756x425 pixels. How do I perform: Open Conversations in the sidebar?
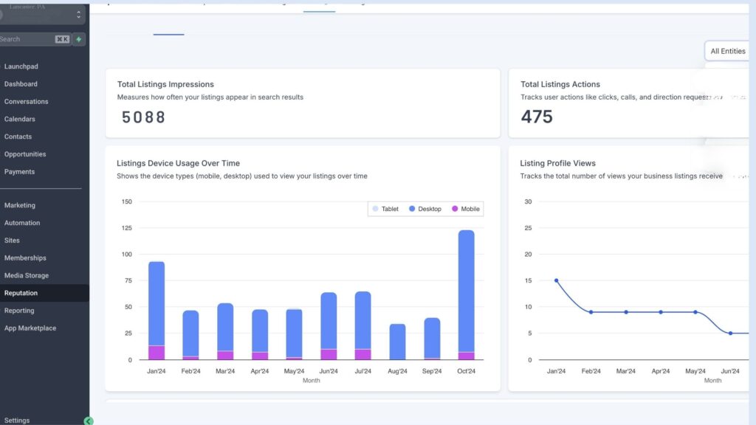pos(26,102)
